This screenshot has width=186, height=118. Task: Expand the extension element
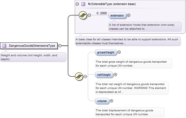(x=129, y=15)
